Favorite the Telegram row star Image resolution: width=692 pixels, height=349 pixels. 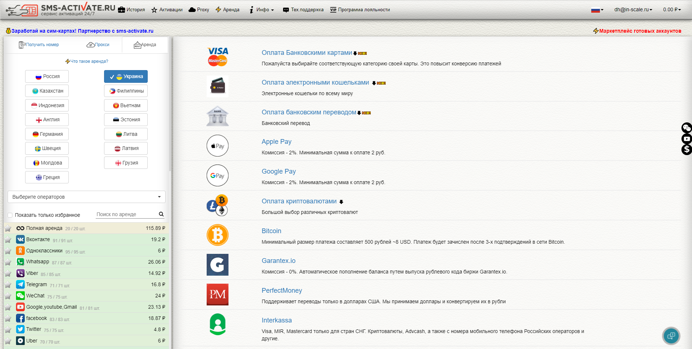(8, 285)
